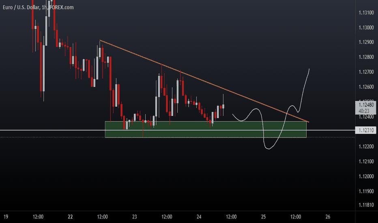Image resolution: width=378 pixels, height=223 pixels.
Task: Select the 1.13000 price axis label
Action: (366, 28)
